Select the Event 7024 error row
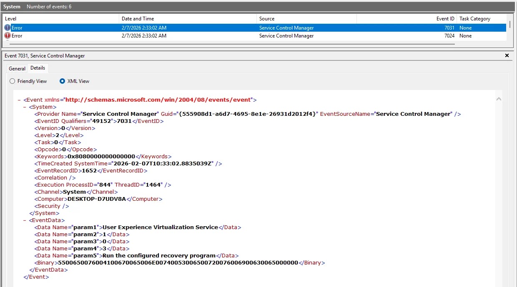The width and height of the screenshot is (517, 287). coord(254,36)
